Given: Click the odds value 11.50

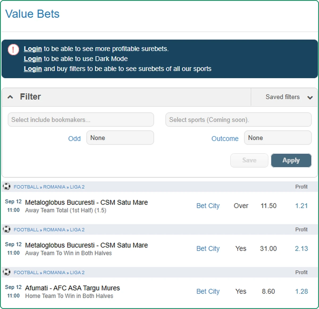Looking at the screenshot, I should point(268,206).
